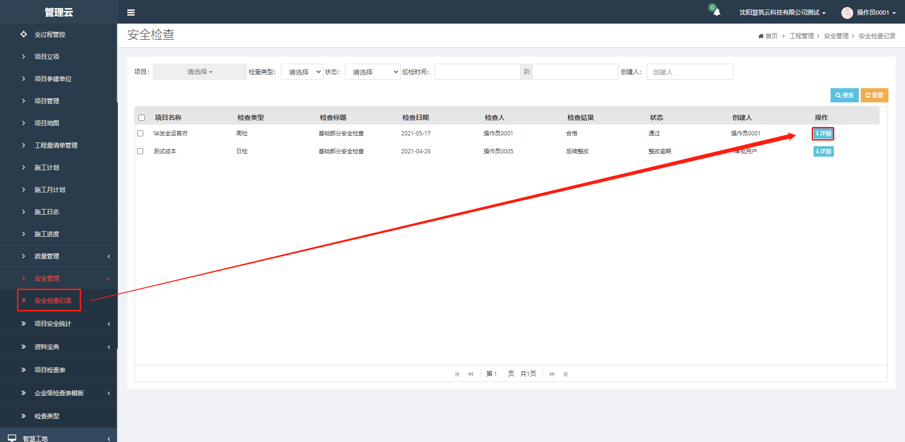This screenshot has height=442, width=905.
Task: Collapse the 安全管理 menu arrow
Action: point(108,278)
